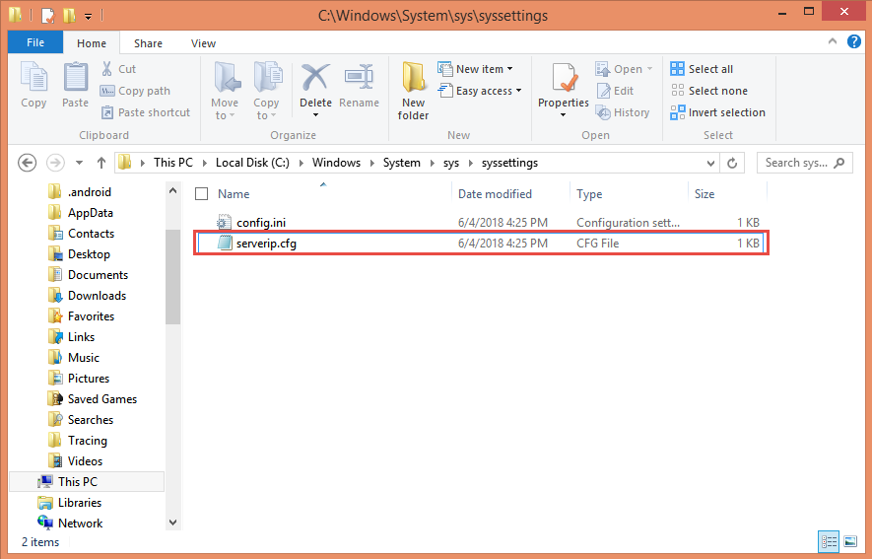This screenshot has width=872, height=559.
Task: Click the Search sys... box
Action: (x=804, y=163)
